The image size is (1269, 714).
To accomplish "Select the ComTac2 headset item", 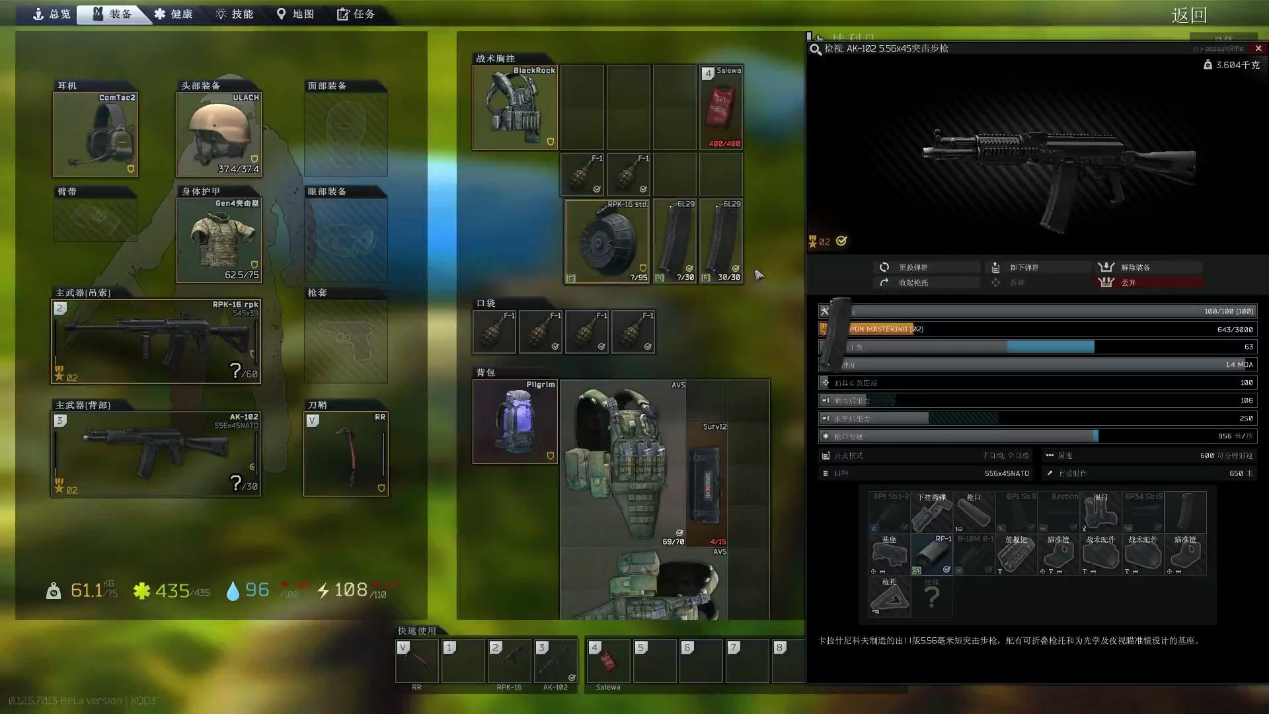I will (x=95, y=134).
